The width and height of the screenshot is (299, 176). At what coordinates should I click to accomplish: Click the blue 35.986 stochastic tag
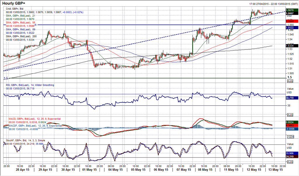(x=292, y=153)
